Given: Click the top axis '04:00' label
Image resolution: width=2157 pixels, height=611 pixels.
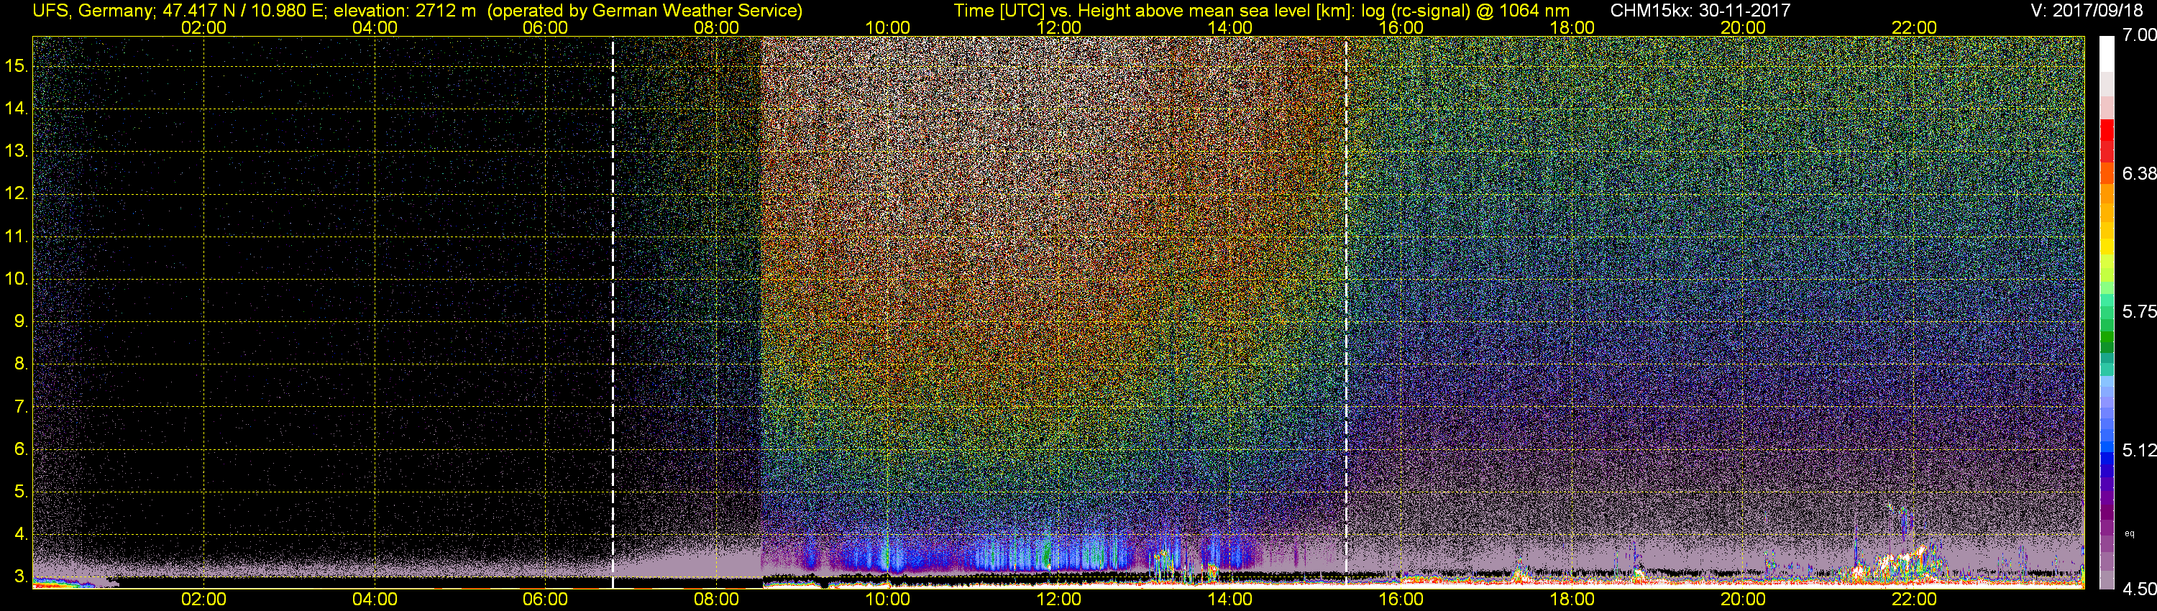Looking at the screenshot, I should [x=375, y=27].
